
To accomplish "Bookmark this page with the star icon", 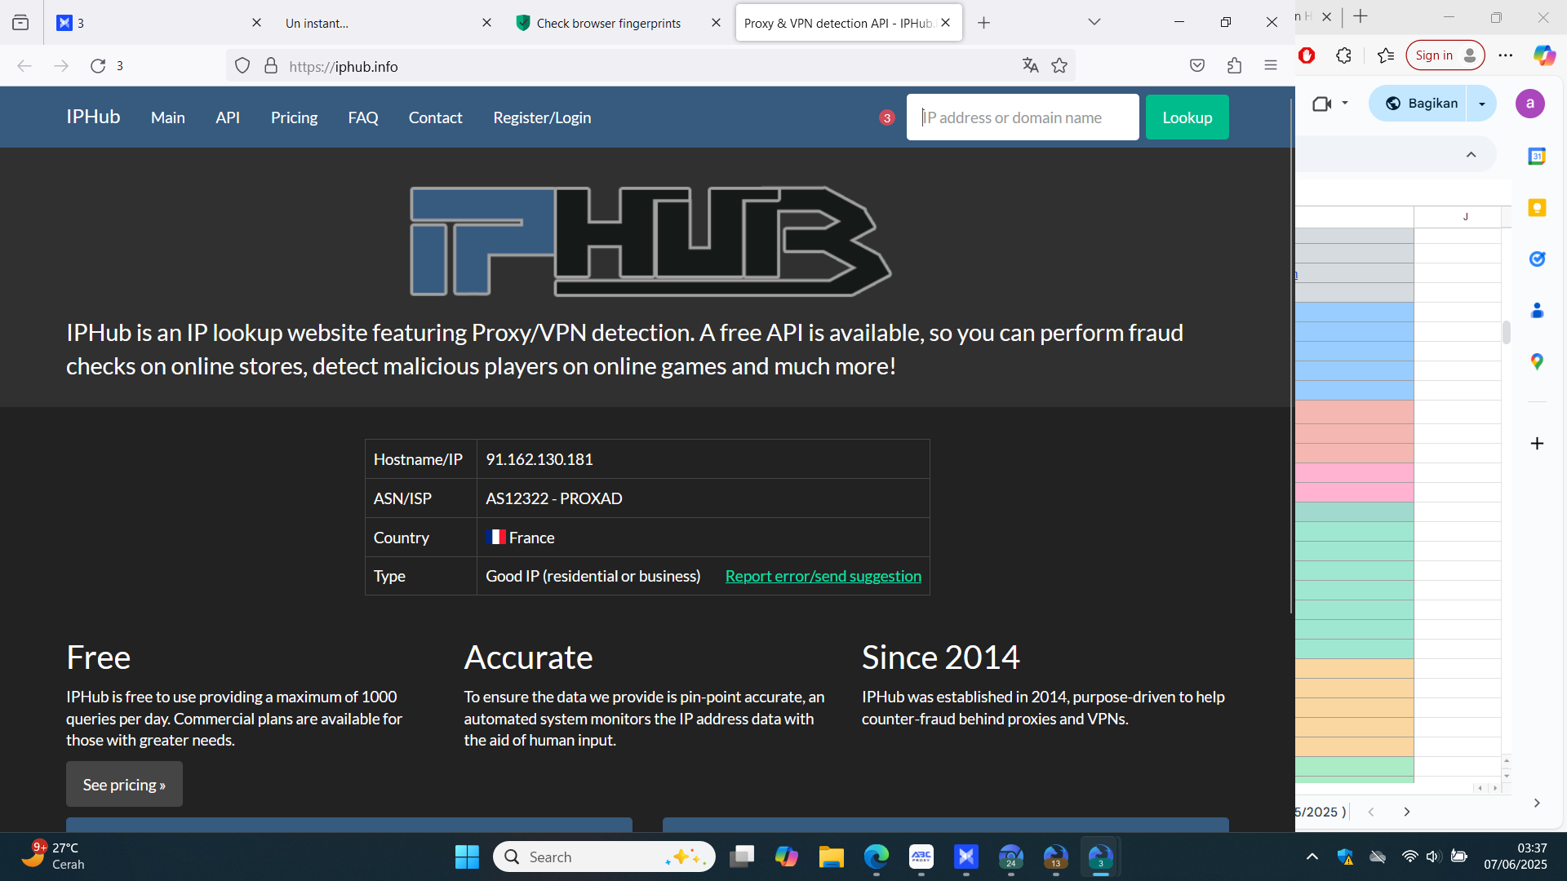I will coord(1059,66).
